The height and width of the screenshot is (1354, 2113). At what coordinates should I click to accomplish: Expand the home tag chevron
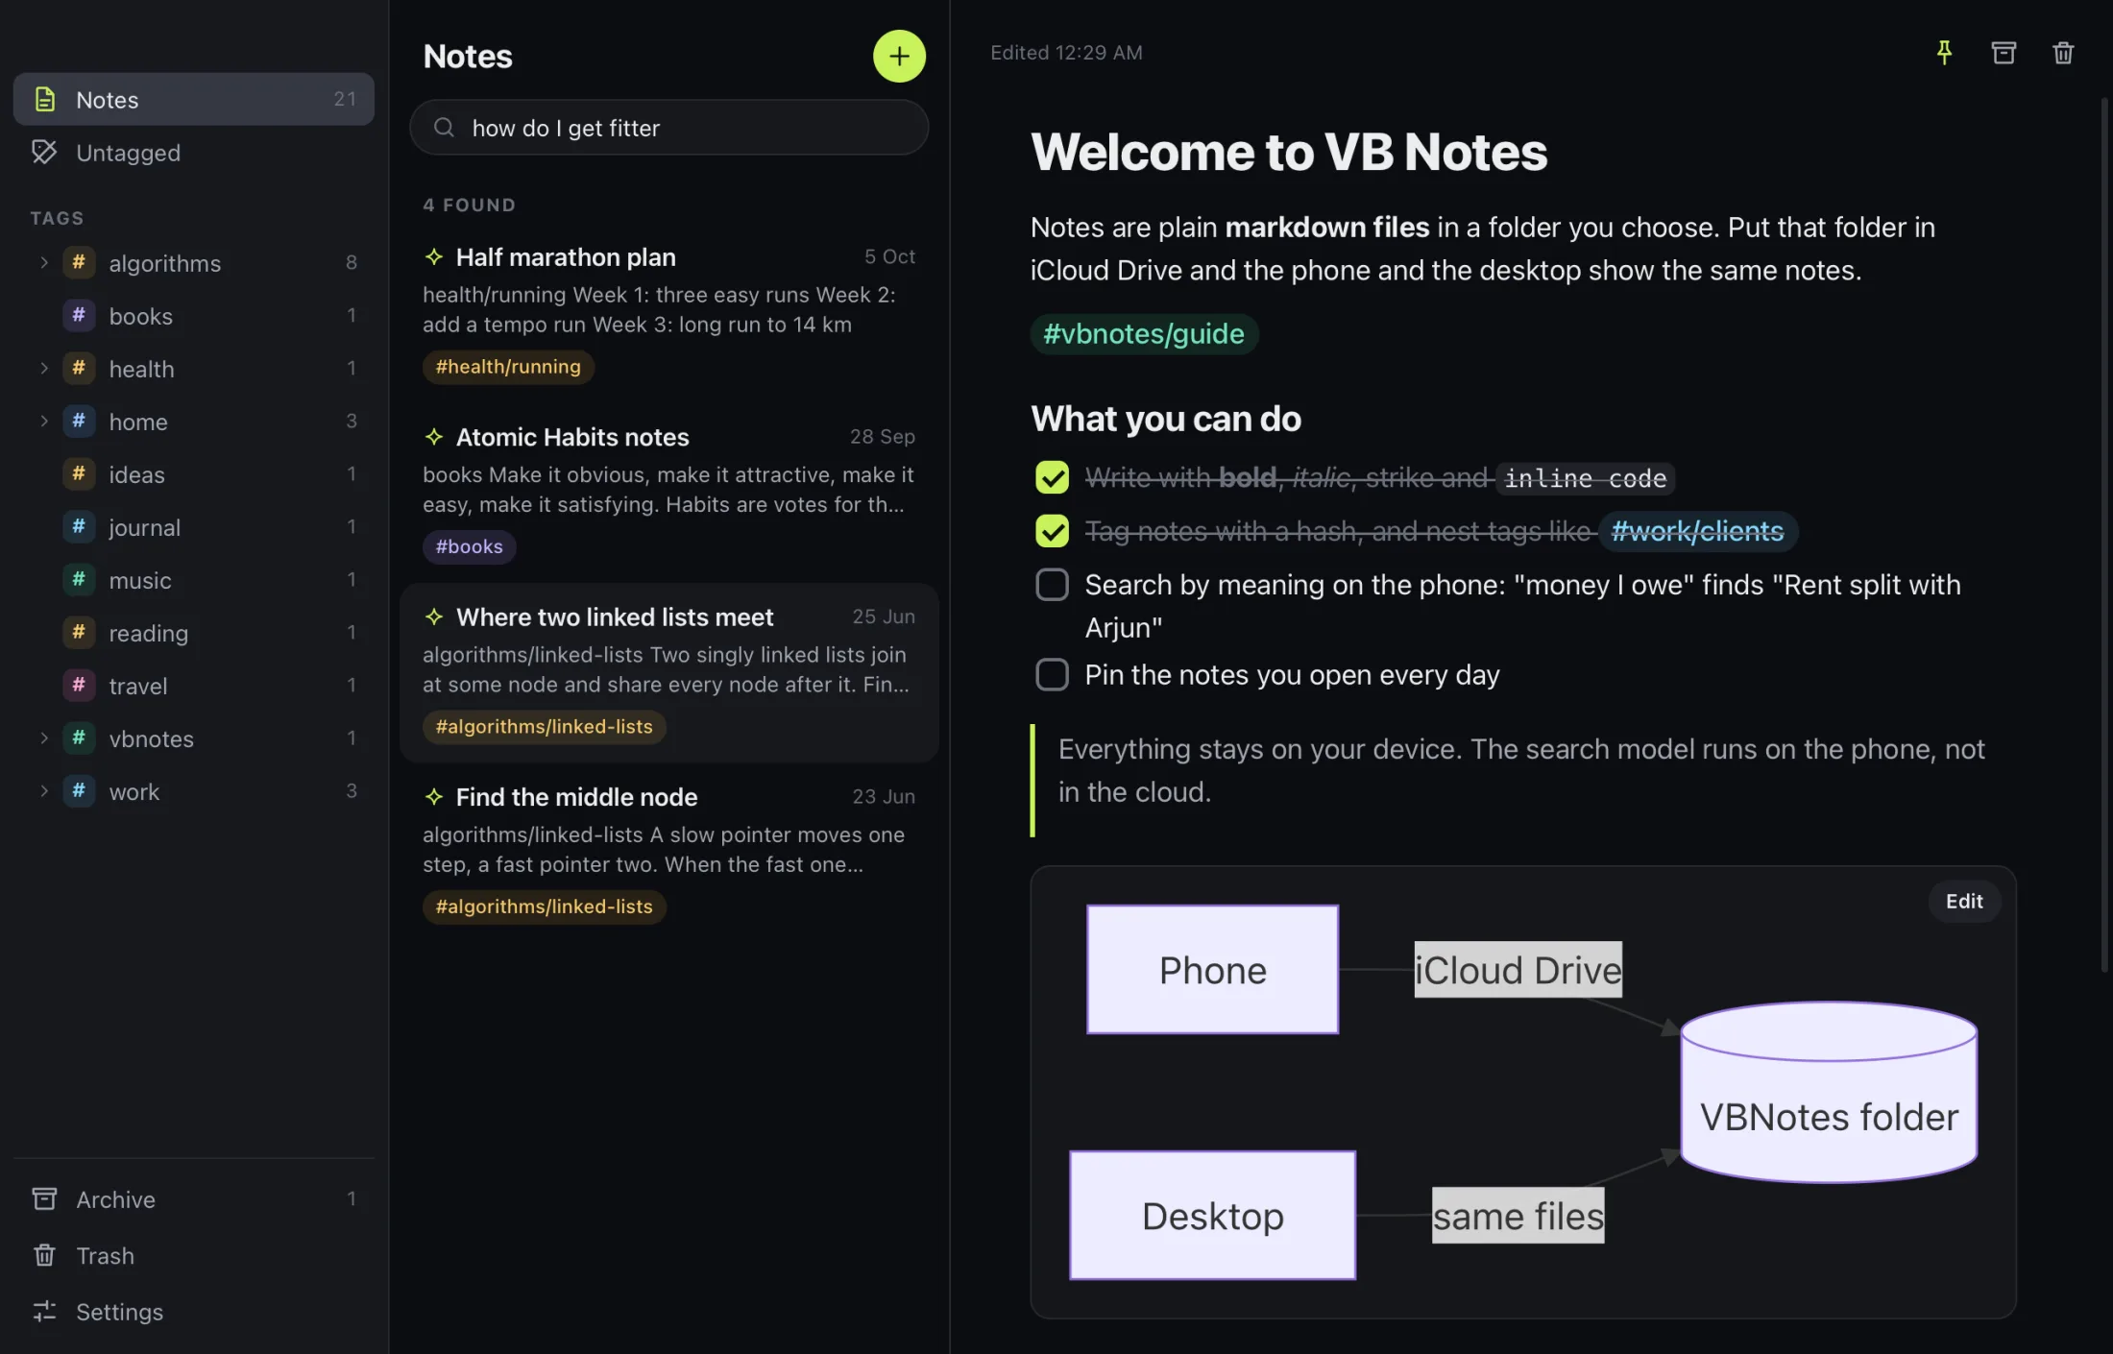tap(43, 421)
